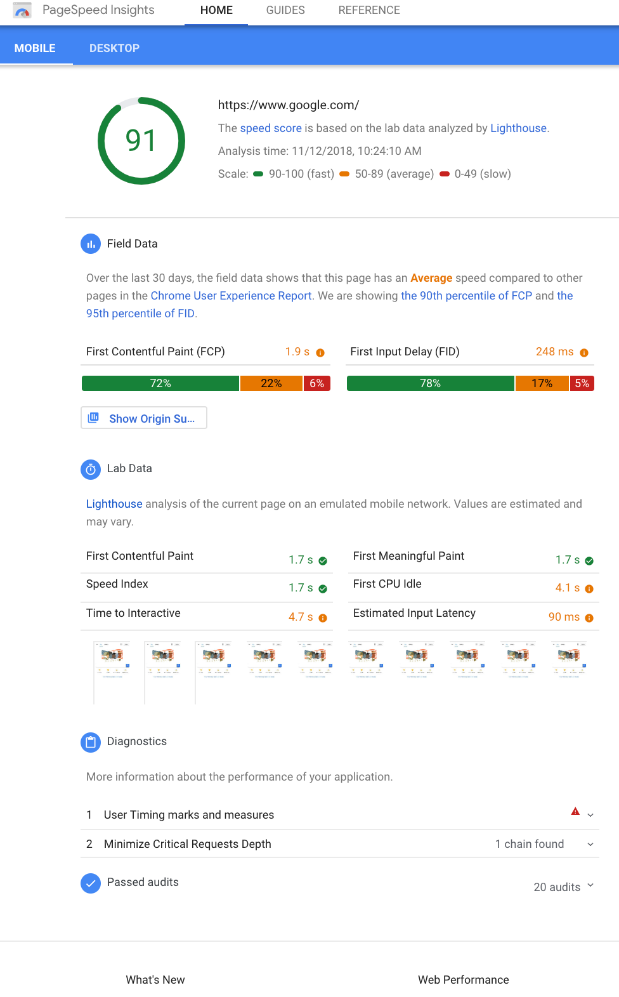Screen dimensions: 619x997
Task: Follow the Lighthouse link in the score description
Action: point(518,128)
